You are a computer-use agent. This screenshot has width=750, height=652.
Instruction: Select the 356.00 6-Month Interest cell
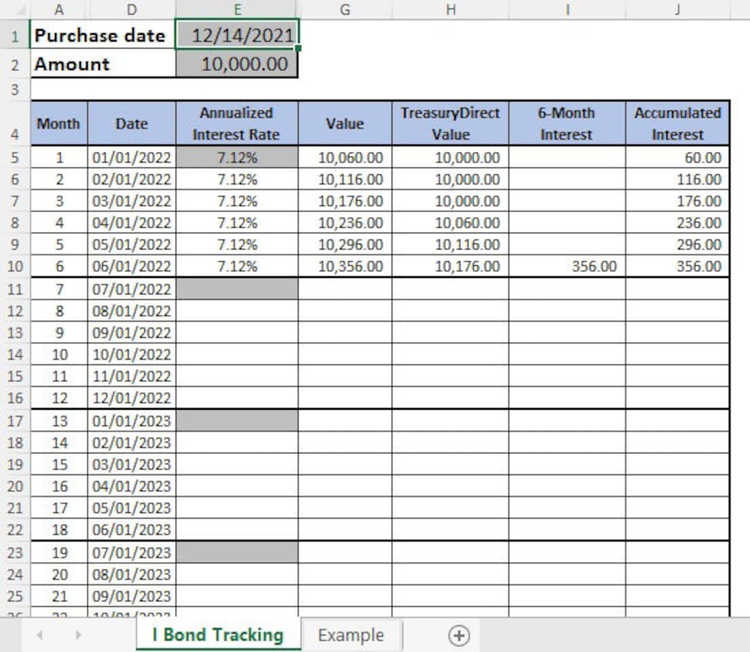click(567, 266)
